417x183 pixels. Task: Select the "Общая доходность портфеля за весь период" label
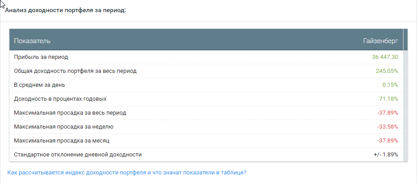pyautogui.click(x=75, y=71)
